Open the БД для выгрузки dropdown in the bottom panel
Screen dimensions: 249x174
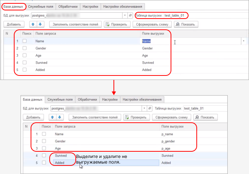(144, 108)
